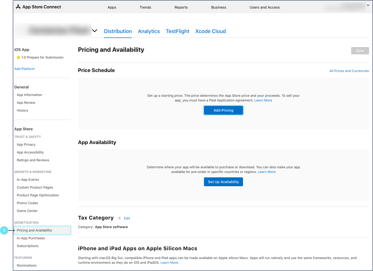Click Learn More under Apple Silicon Macs section
Image resolution: width=373 pixels, height=271 pixels.
pos(169,263)
